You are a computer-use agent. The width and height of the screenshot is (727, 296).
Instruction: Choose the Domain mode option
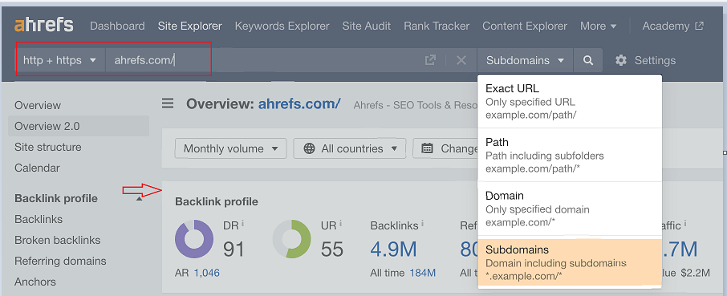click(x=570, y=209)
